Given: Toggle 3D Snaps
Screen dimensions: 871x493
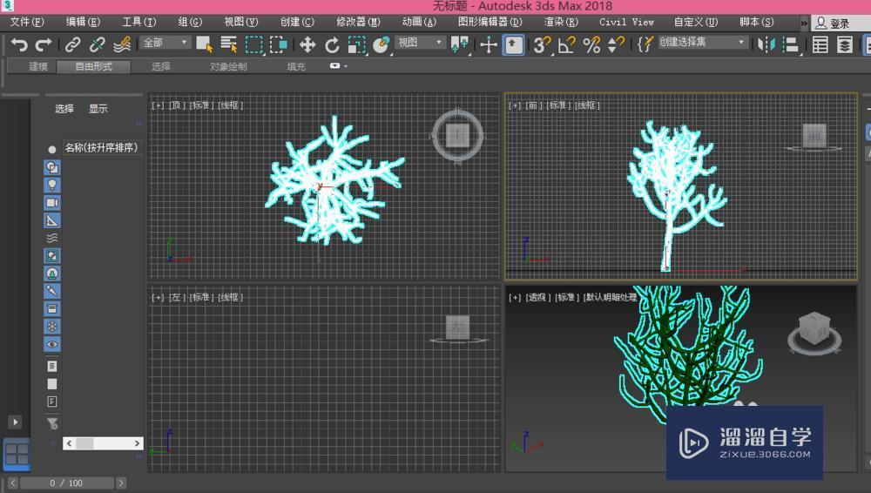Looking at the screenshot, I should tap(542, 44).
